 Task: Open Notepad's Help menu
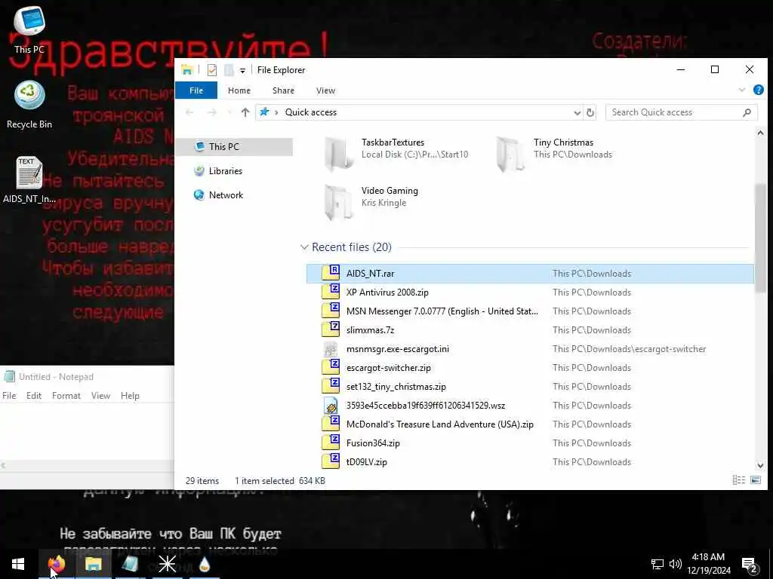[x=130, y=396]
